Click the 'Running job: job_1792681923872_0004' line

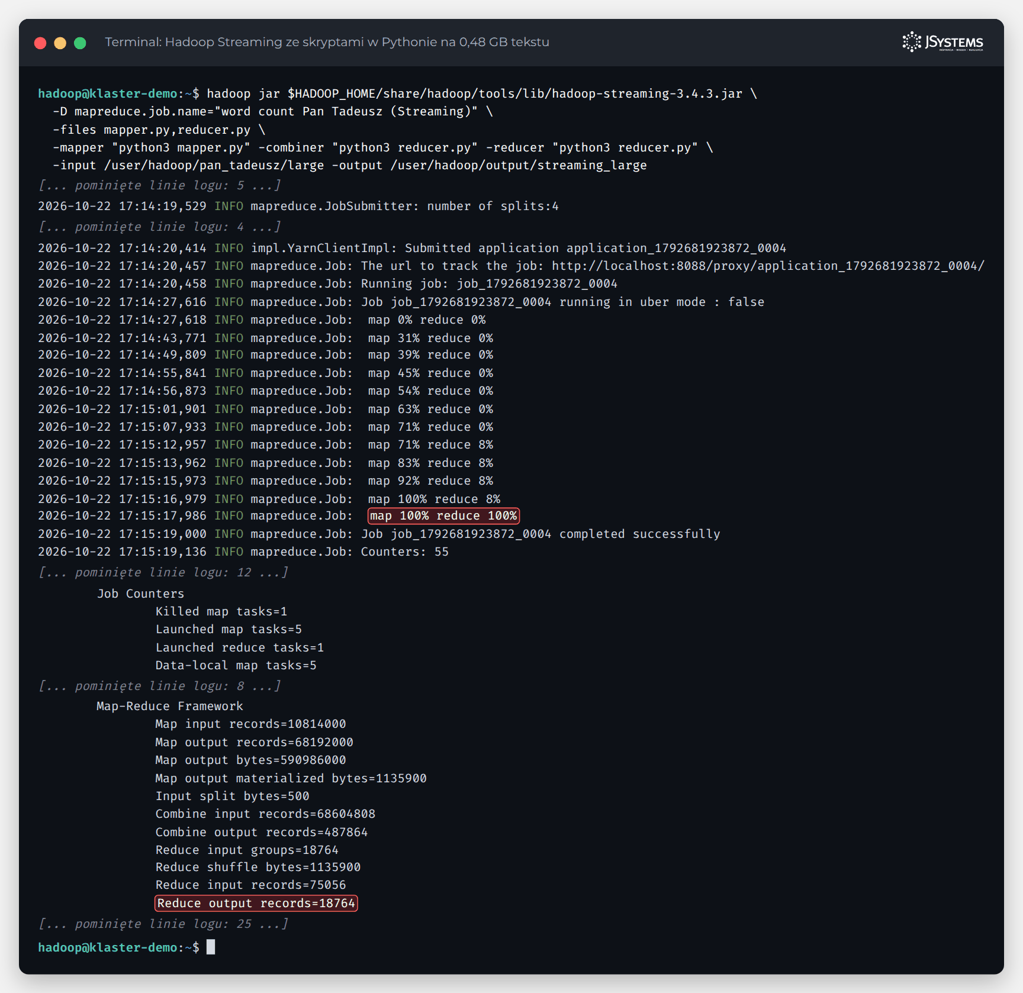327,283
